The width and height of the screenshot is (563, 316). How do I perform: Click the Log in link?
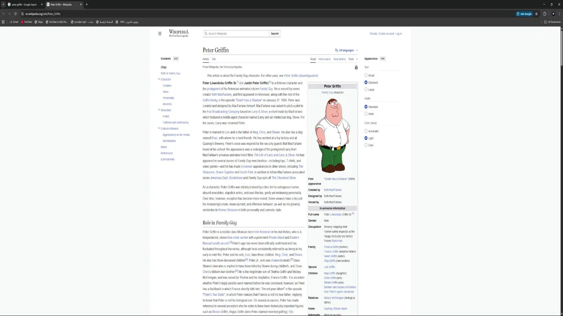[x=398, y=33]
